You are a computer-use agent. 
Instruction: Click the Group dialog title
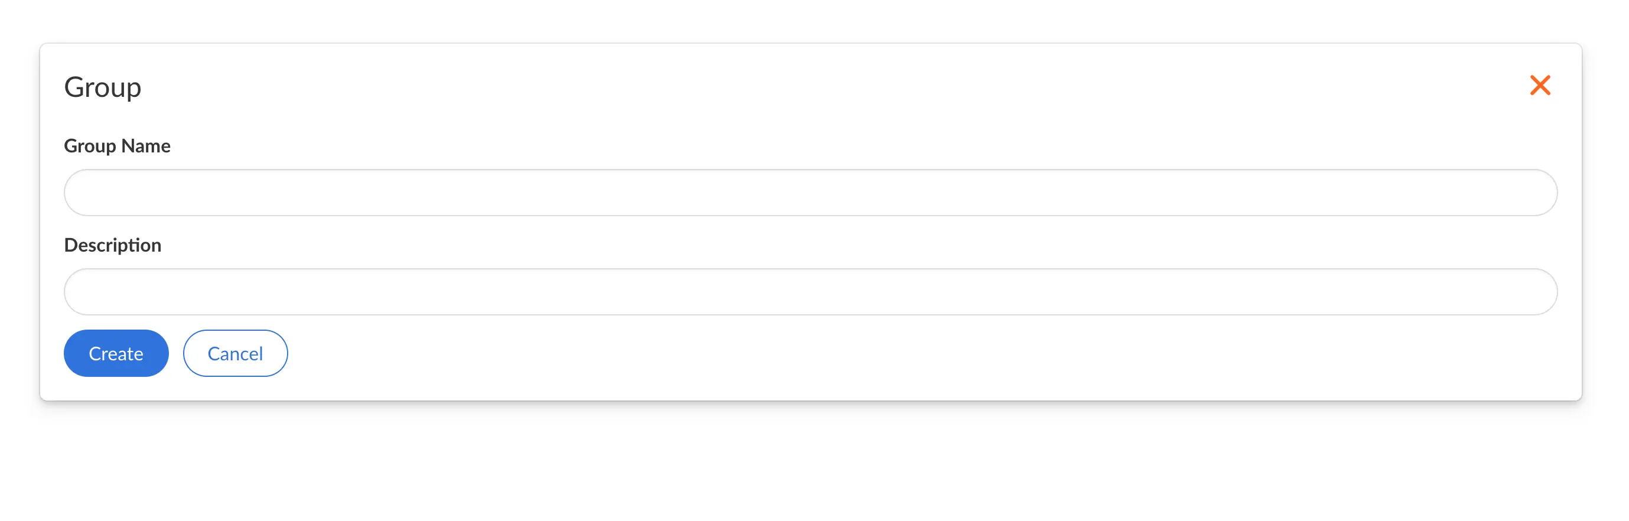102,87
